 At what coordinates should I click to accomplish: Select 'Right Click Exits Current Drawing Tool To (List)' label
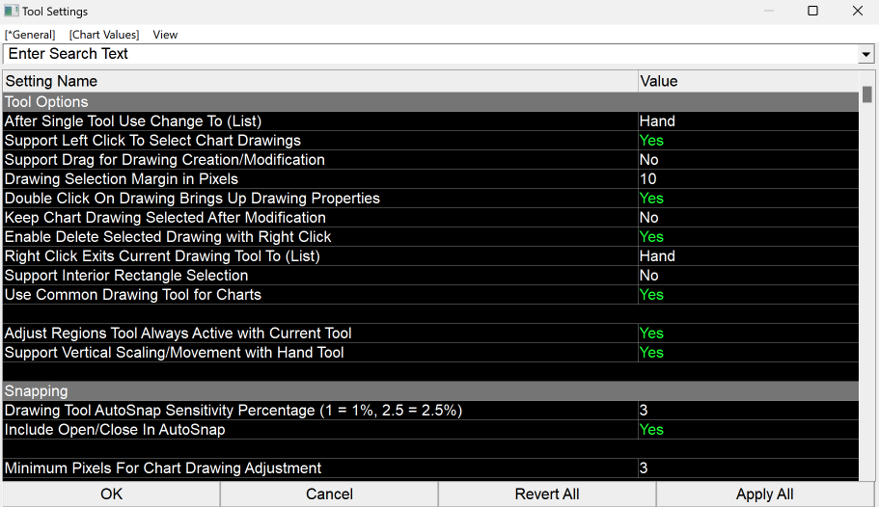coord(162,256)
